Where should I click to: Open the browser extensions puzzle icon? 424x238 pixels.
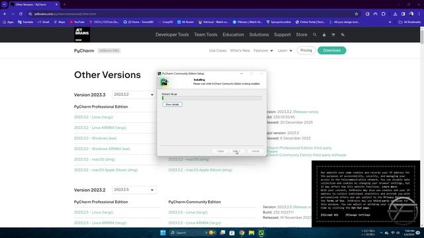[x=384, y=14]
